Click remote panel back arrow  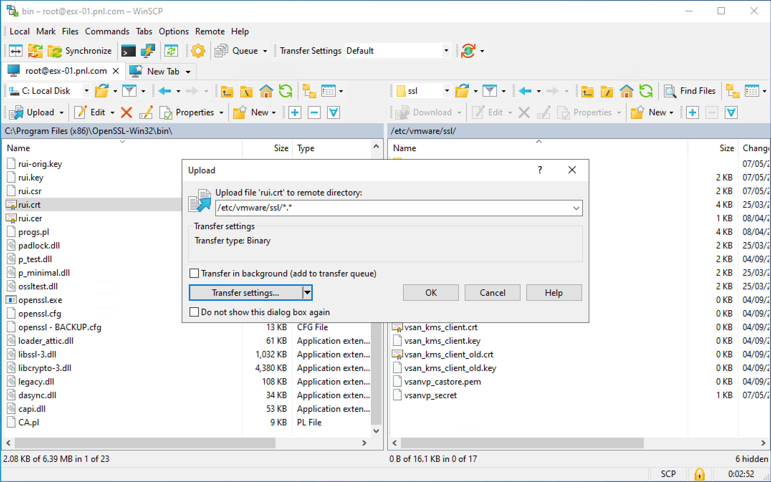[x=525, y=91]
